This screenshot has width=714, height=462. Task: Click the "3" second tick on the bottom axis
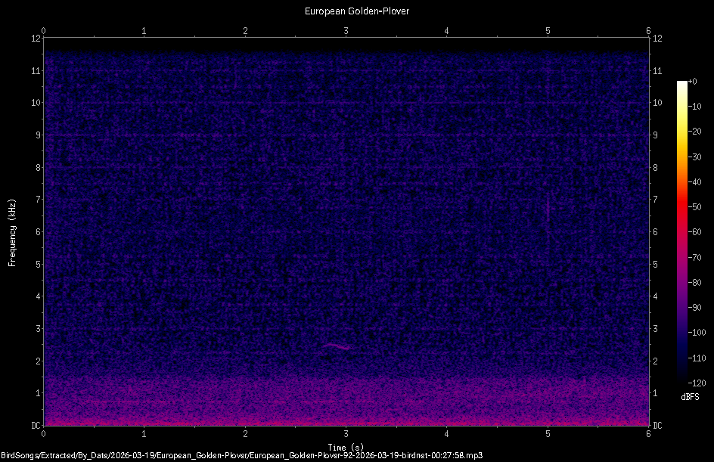point(346,435)
